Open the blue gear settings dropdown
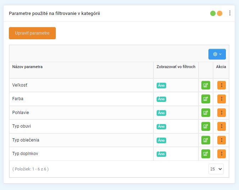This screenshot has height=190, width=239. pyautogui.click(x=217, y=54)
